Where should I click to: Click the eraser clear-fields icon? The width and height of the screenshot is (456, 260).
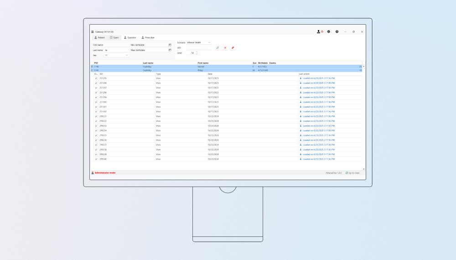point(233,47)
